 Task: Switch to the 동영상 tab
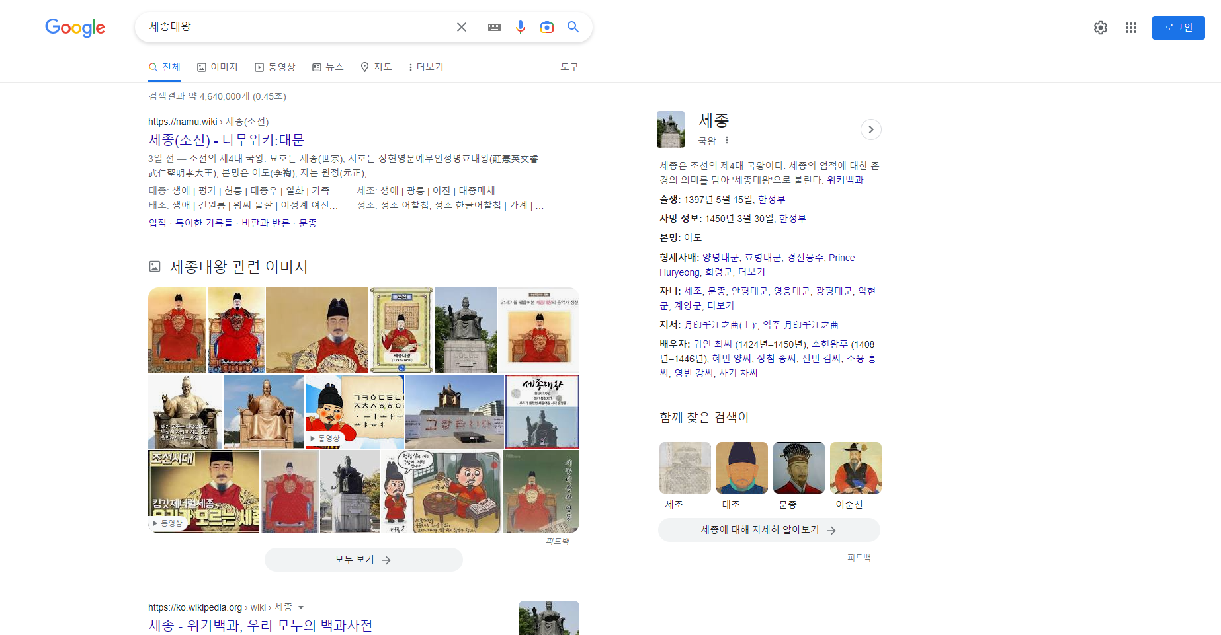[x=275, y=67]
